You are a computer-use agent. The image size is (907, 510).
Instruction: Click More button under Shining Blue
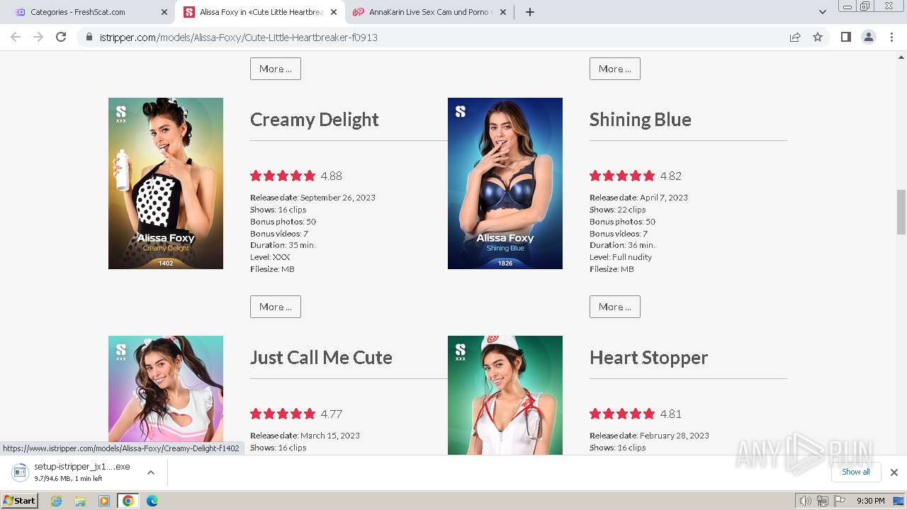click(x=615, y=307)
